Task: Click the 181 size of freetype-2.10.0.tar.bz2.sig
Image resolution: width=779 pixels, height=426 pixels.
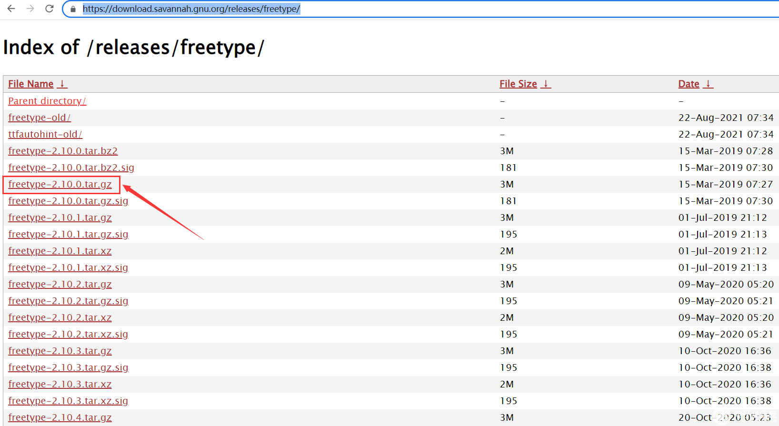Action: point(508,168)
